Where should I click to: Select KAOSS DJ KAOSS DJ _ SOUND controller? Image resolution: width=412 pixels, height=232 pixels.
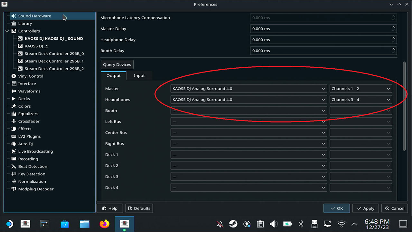coord(54,38)
